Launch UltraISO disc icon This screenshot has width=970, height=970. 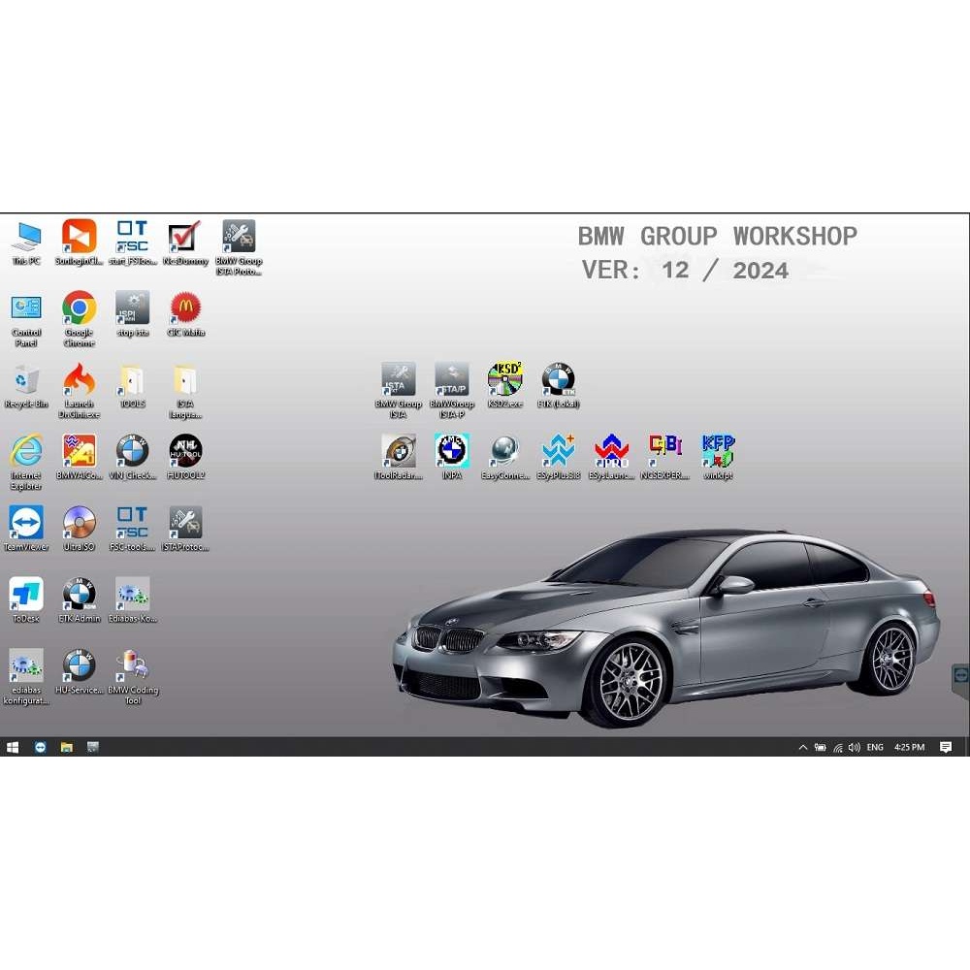tap(80, 529)
